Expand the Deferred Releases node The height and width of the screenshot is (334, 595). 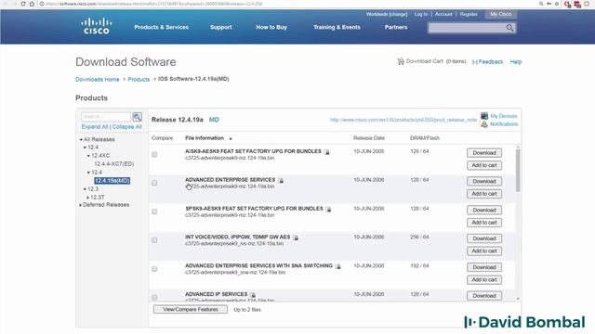pyautogui.click(x=81, y=205)
